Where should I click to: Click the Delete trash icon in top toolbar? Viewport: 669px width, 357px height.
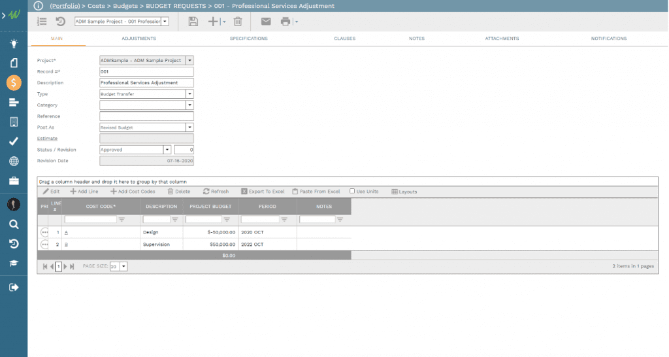[x=238, y=22]
